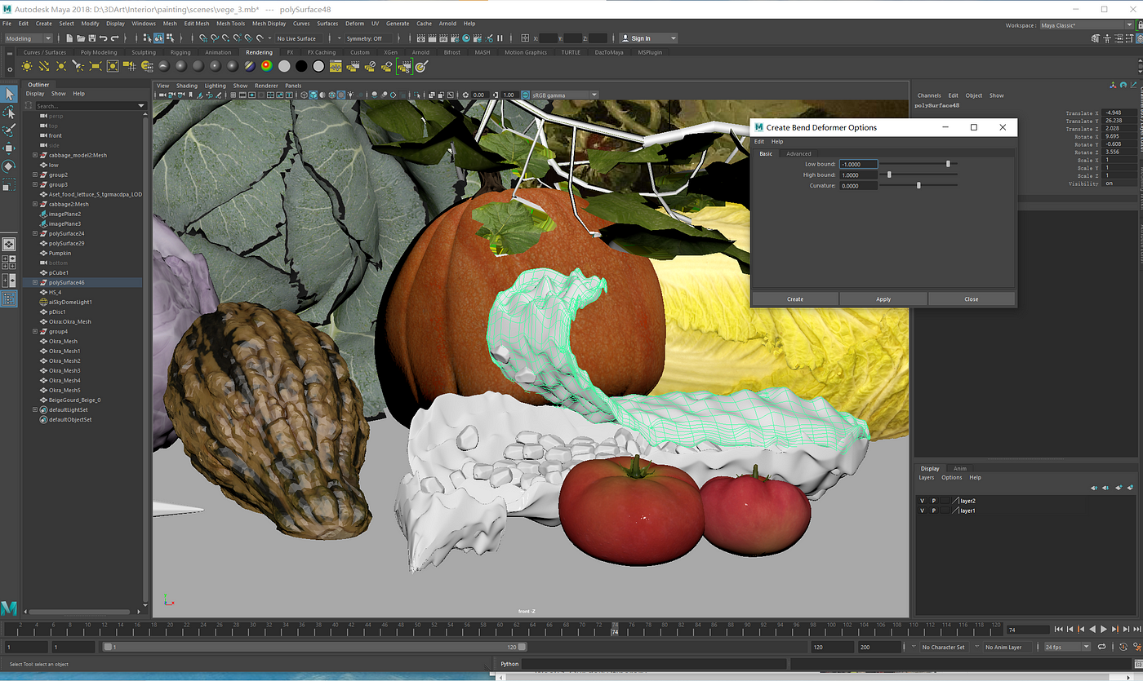Toggle playback P box of layer1
The height and width of the screenshot is (681, 1143).
coord(934,511)
